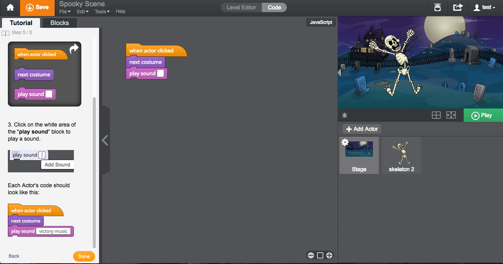Toggle fullscreen stage view

(x=451, y=115)
